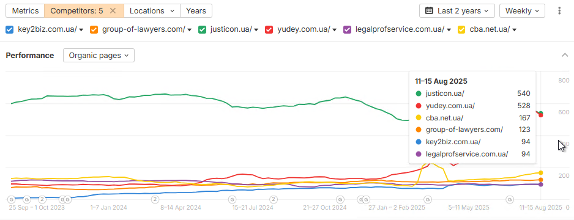This screenshot has height=220, width=574.
Task: Collapse the Performance section chevron
Action: [565, 55]
